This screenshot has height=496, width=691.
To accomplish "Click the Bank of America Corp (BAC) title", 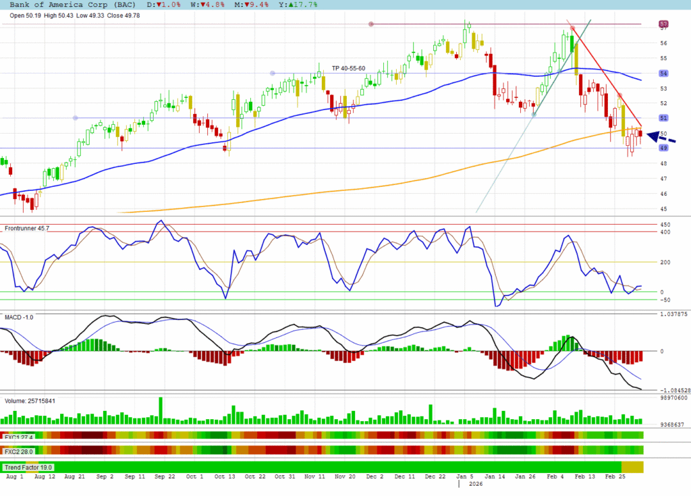I will click(x=68, y=4).
